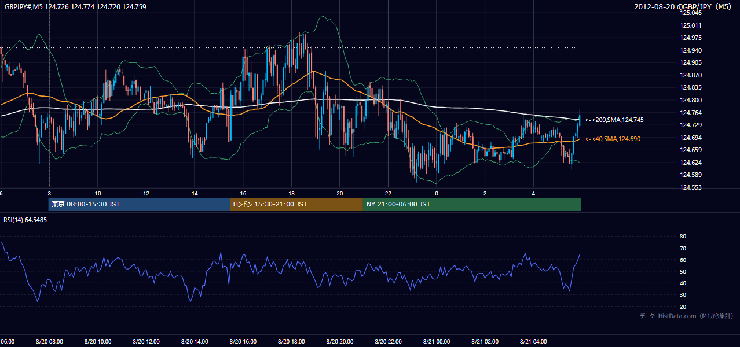This screenshot has height=347, width=740.
Task: Click the 8/21 04:00 time axis label
Action: click(x=533, y=342)
